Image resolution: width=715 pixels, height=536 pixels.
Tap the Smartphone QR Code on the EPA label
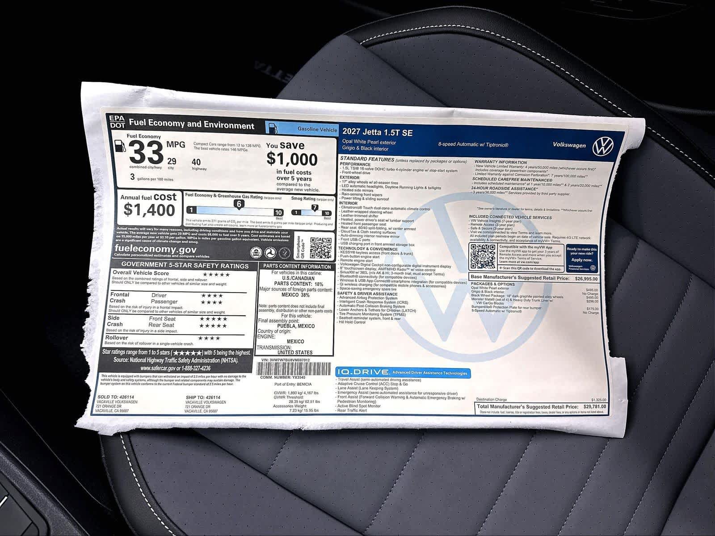(x=321, y=249)
